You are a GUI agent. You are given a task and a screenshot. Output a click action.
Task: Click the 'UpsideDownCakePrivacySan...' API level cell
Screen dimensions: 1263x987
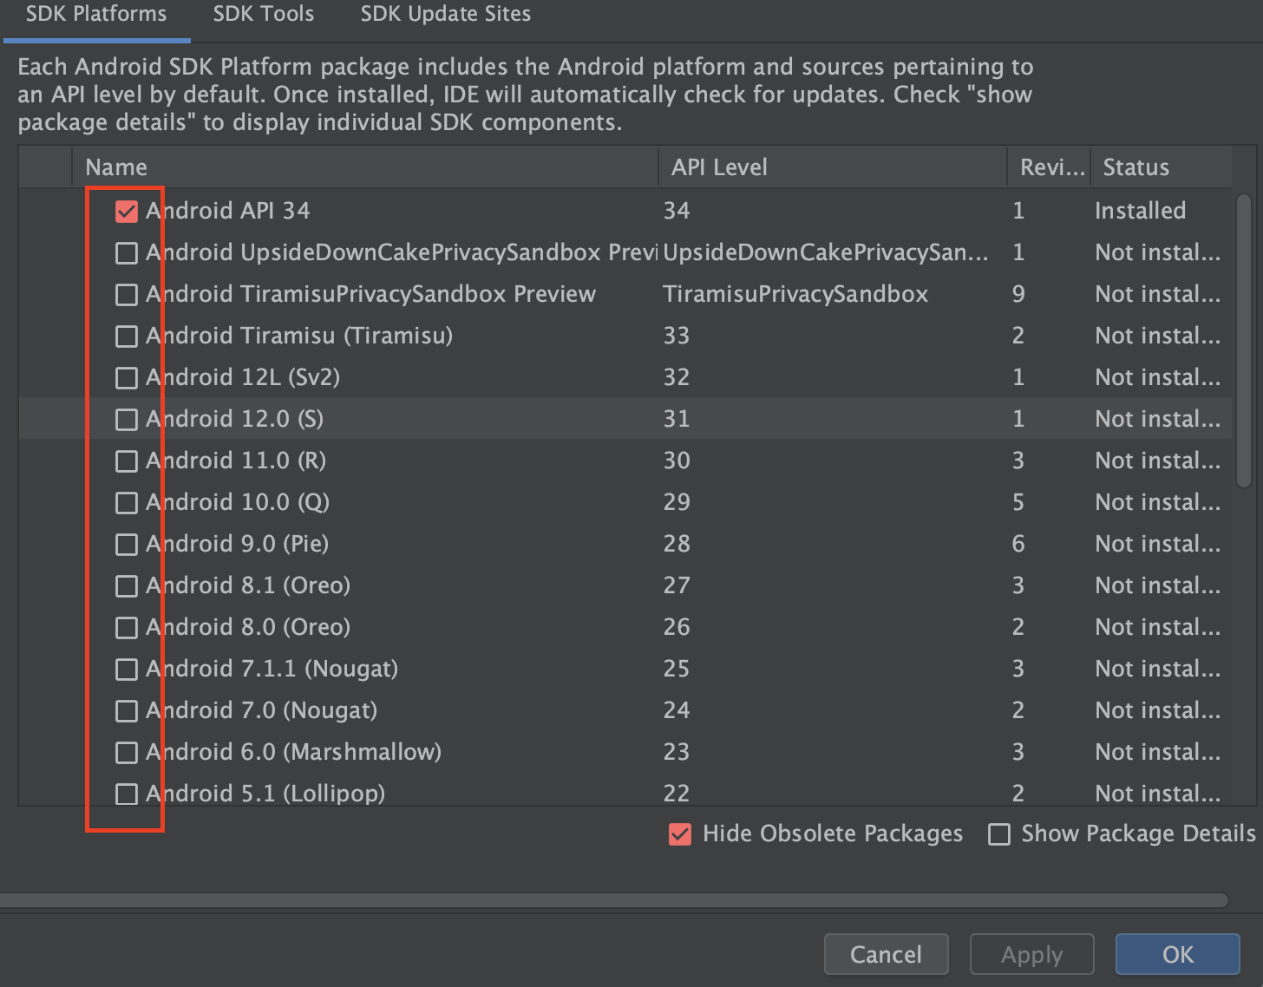click(x=826, y=252)
